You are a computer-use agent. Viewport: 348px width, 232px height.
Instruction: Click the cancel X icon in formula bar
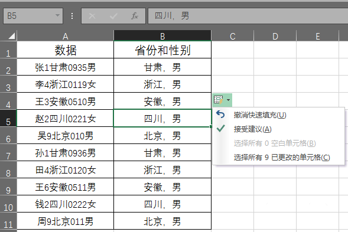(x=92, y=16)
